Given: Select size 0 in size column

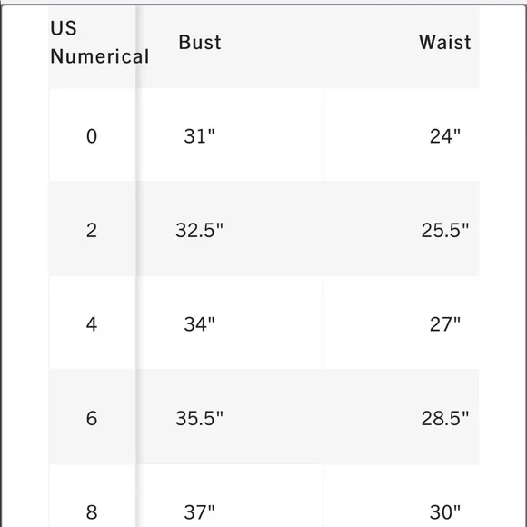Looking at the screenshot, I should tap(92, 136).
